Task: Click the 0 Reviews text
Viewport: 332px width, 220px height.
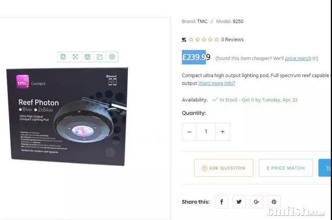Action: [x=232, y=39]
